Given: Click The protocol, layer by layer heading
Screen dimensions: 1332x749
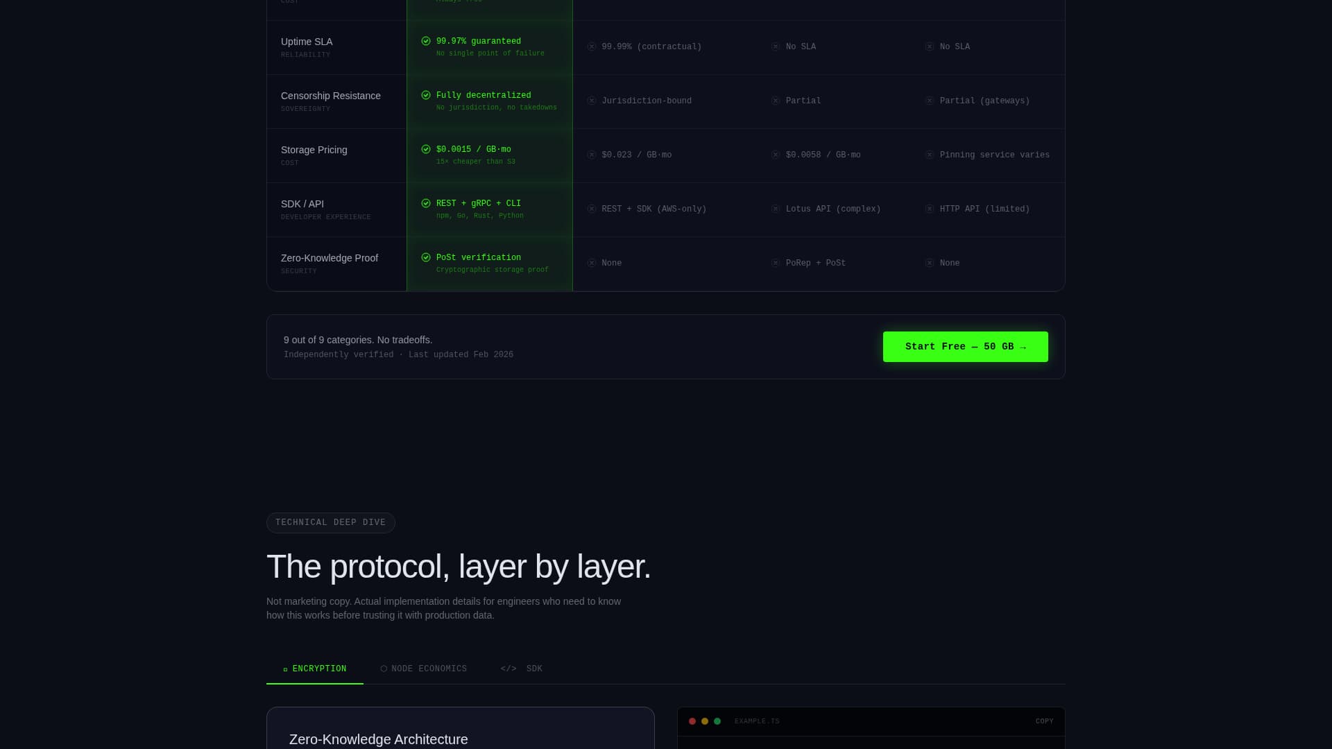Looking at the screenshot, I should [459, 567].
